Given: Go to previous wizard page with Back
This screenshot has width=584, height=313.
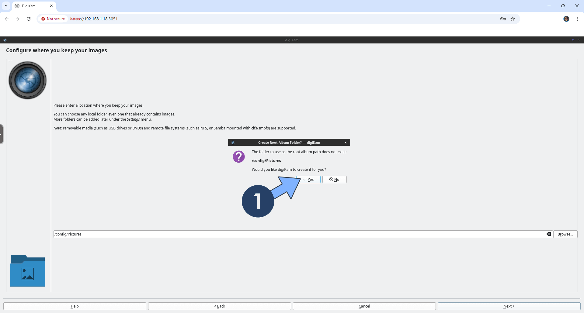Looking at the screenshot, I should pyautogui.click(x=220, y=306).
